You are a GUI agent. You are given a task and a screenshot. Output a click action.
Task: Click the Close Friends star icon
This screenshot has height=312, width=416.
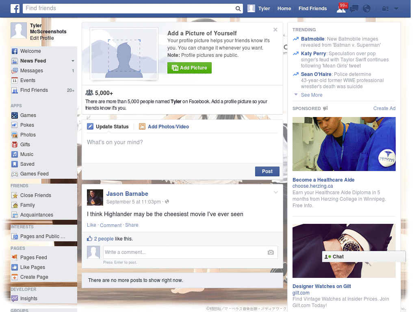click(x=15, y=195)
